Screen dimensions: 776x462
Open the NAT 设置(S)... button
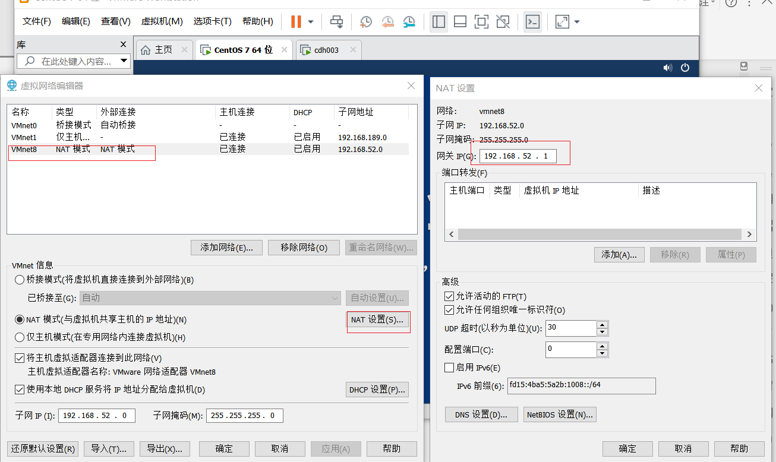pyautogui.click(x=377, y=319)
